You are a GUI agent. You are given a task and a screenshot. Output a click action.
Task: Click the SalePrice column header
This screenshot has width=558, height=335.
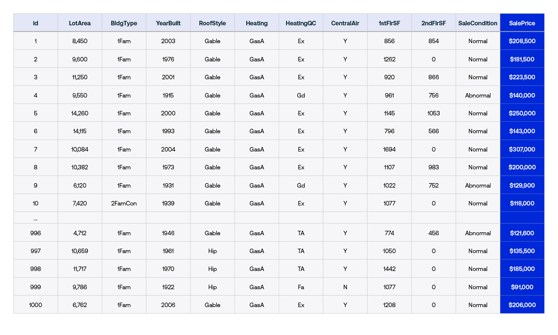(522, 23)
